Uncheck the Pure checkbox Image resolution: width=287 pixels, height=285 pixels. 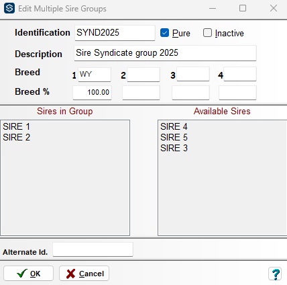pyautogui.click(x=164, y=33)
